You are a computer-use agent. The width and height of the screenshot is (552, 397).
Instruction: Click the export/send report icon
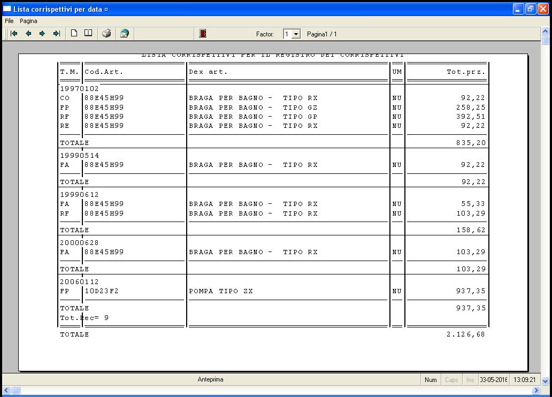(124, 34)
